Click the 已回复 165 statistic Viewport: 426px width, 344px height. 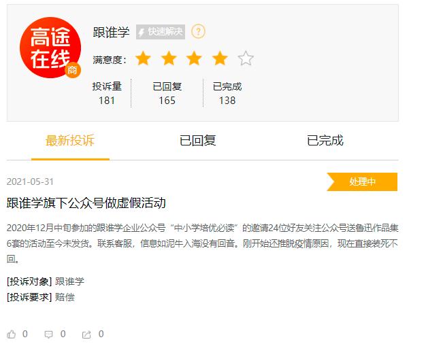[x=167, y=93]
